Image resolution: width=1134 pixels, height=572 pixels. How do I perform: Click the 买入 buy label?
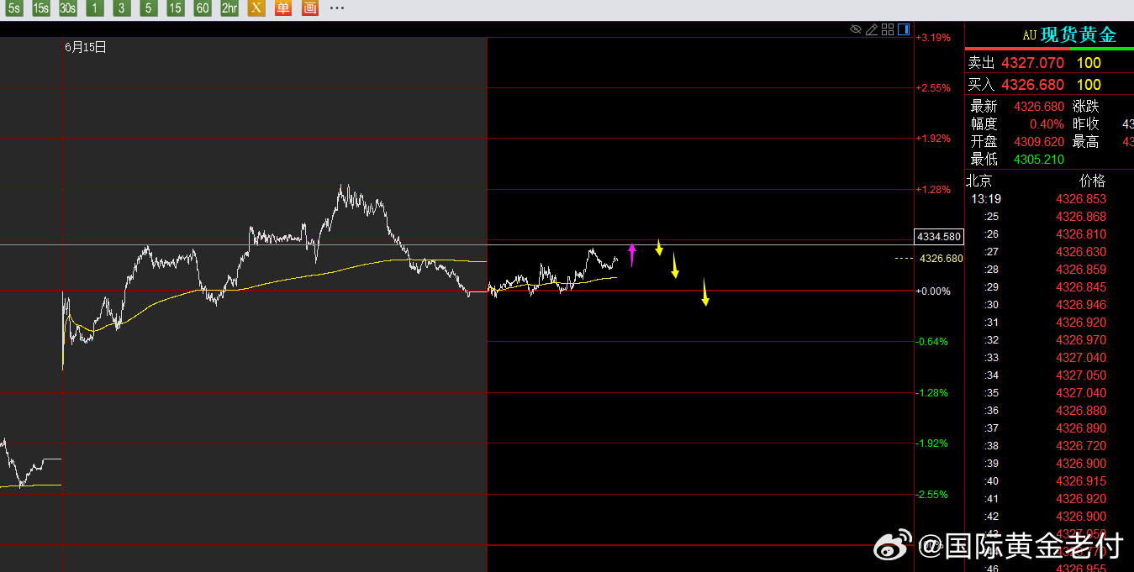(x=981, y=85)
